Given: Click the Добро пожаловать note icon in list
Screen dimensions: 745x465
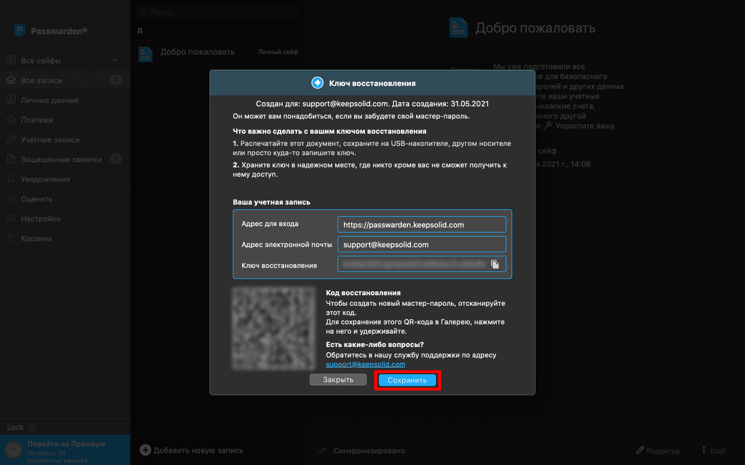Looking at the screenshot, I should click(x=146, y=53).
